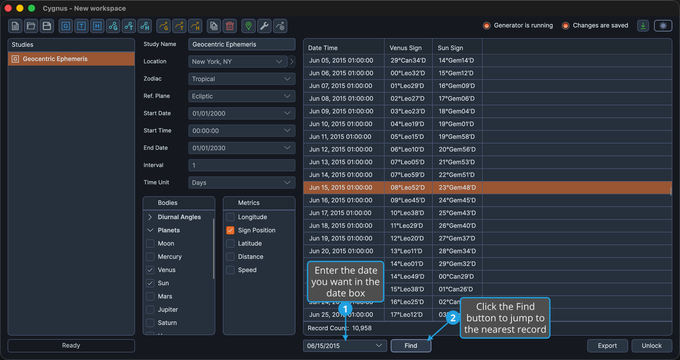
Task: Click the cyan node-link G icon
Action: point(113,25)
